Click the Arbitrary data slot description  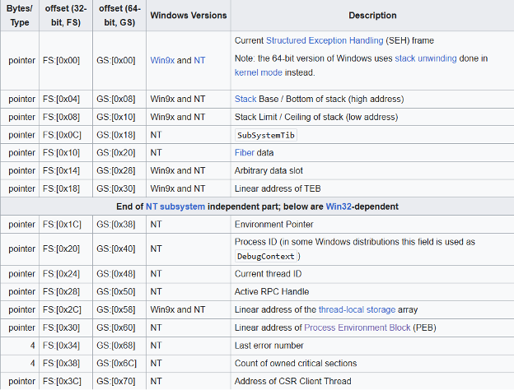point(269,170)
